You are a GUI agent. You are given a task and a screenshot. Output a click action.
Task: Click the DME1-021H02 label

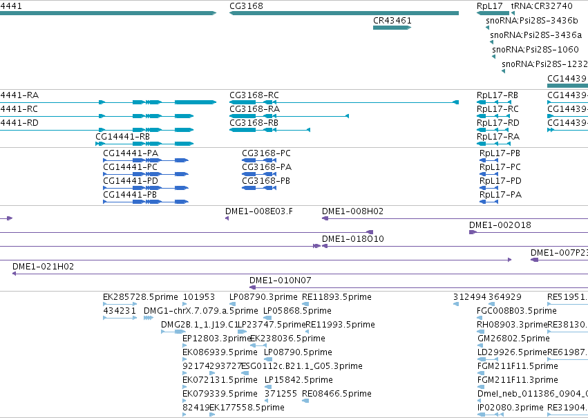coord(43,267)
